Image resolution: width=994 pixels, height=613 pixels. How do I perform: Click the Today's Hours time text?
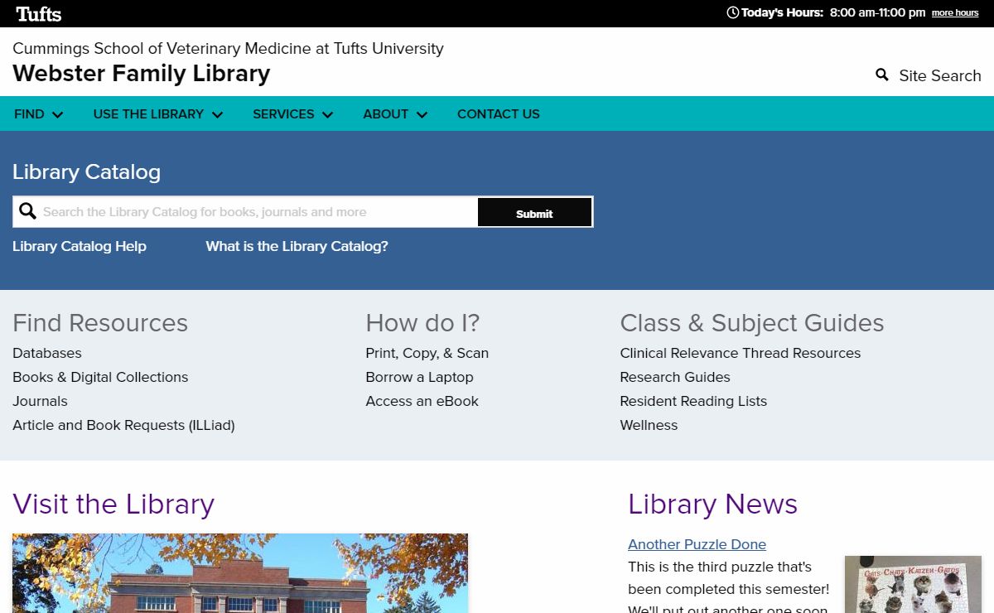pyautogui.click(x=877, y=12)
